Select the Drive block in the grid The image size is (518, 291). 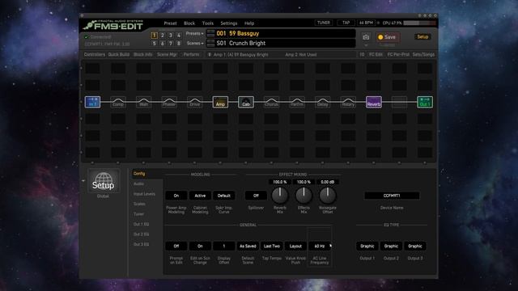pyautogui.click(x=194, y=103)
